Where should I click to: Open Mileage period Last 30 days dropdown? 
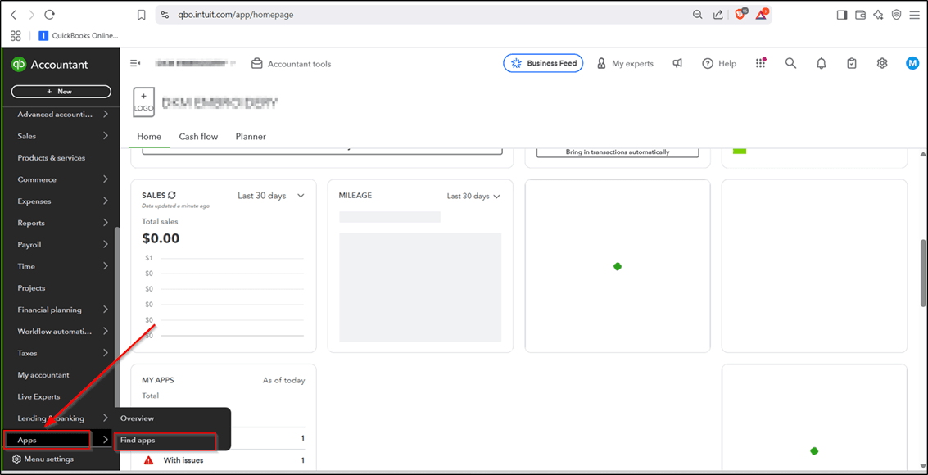point(473,196)
